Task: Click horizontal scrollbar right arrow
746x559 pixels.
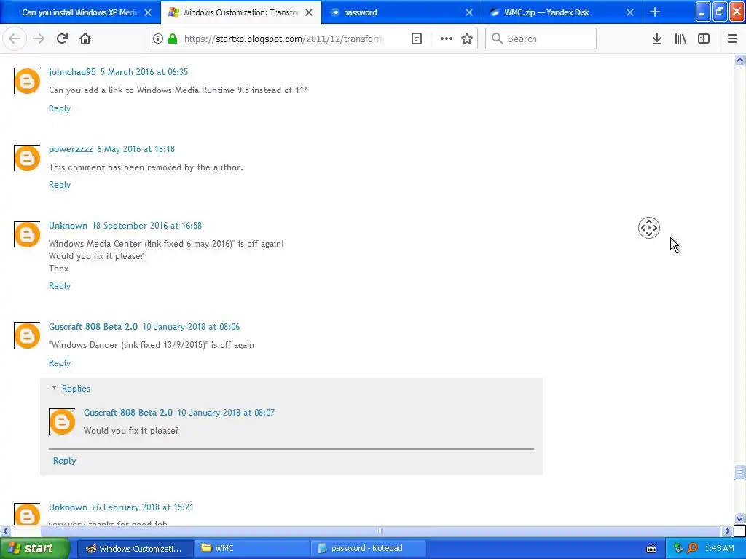Action: coord(728,531)
